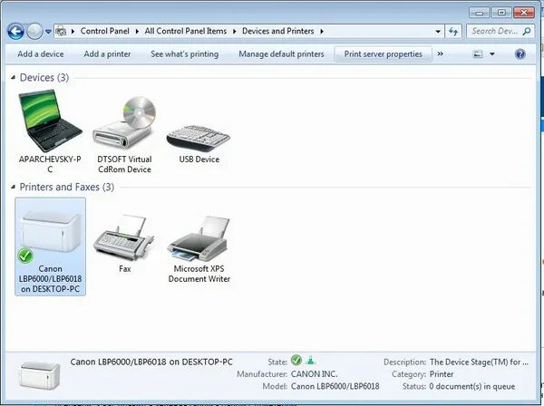The width and height of the screenshot is (544, 406).
Task: Open recent pages dropdown beside Forward arrow
Action: [48, 32]
